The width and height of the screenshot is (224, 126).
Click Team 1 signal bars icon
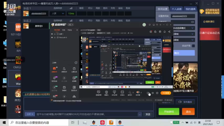click(x=71, y=8)
